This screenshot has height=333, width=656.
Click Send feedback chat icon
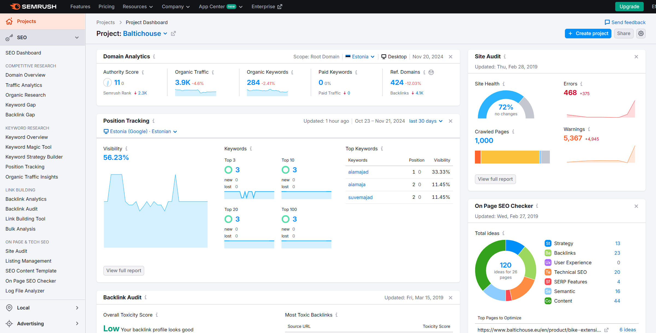click(x=607, y=22)
